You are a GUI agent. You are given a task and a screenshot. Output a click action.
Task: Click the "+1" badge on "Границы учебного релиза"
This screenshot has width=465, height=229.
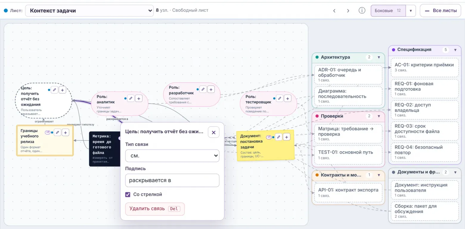point(47,132)
